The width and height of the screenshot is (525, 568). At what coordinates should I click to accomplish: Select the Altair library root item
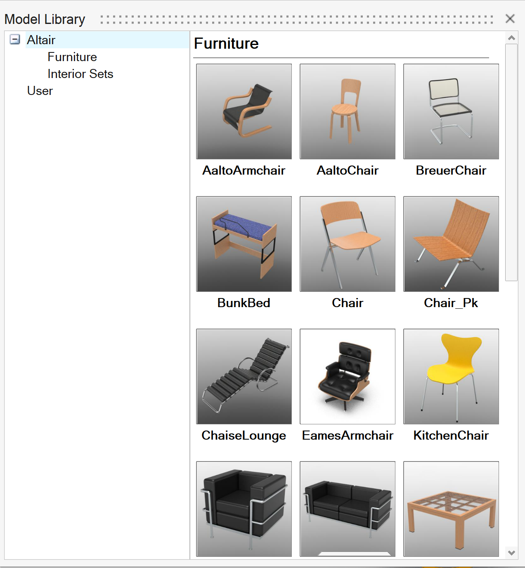pyautogui.click(x=41, y=40)
